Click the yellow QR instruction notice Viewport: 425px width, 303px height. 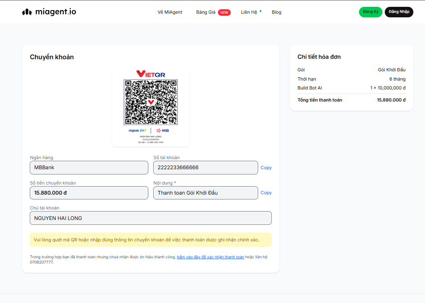point(151,240)
